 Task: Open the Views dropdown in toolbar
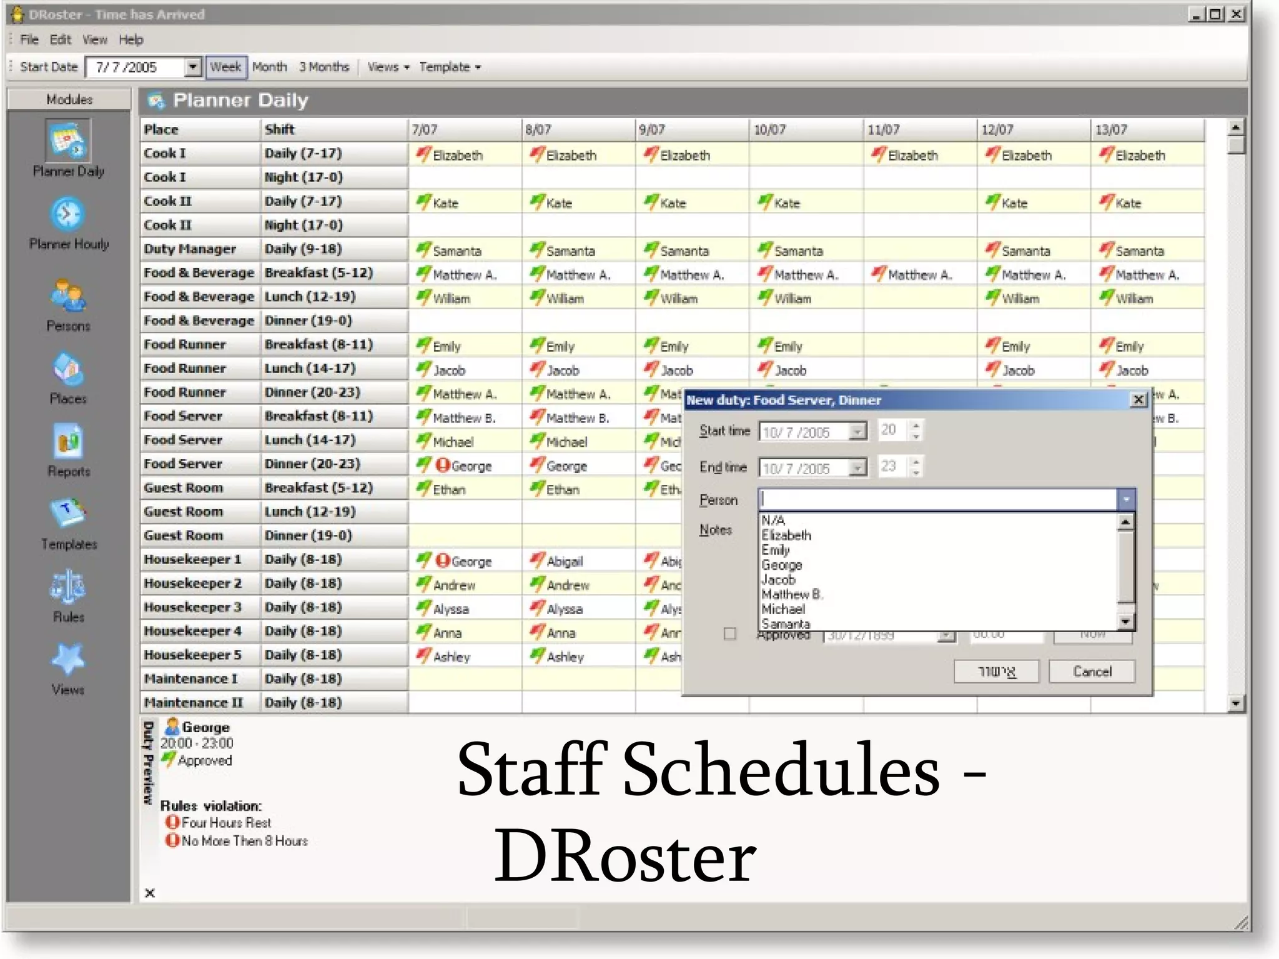(388, 67)
